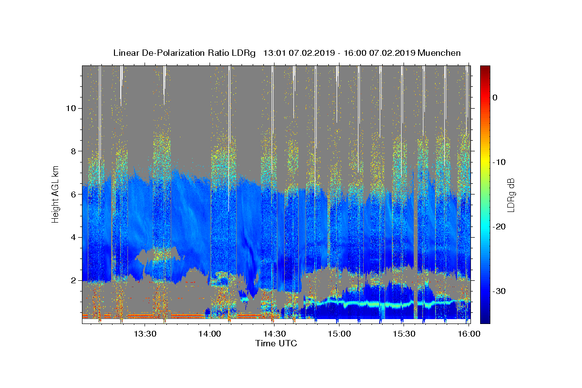Click the plot title text
The width and height of the screenshot is (582, 388).
[x=287, y=53]
